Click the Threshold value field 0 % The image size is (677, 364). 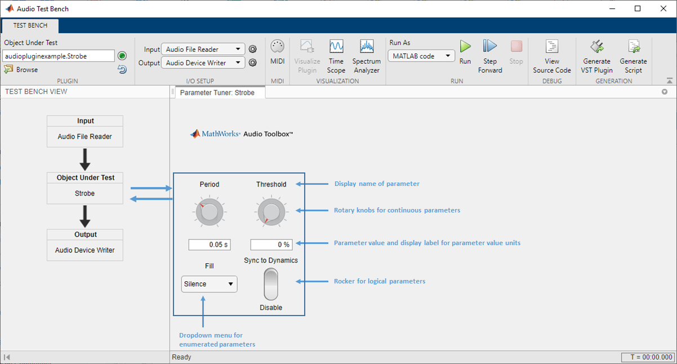point(271,245)
